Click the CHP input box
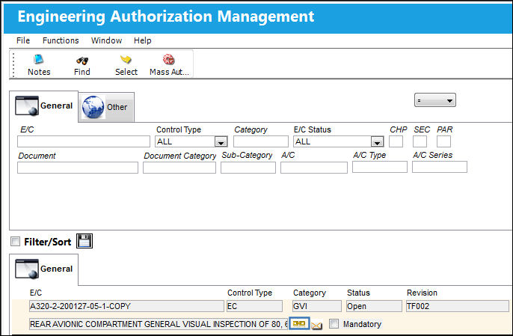The width and height of the screenshot is (513, 336). pos(396,141)
